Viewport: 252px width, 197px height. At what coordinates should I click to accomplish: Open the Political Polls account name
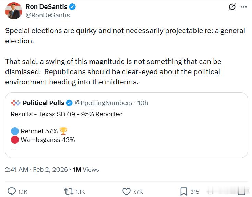coord(43,103)
